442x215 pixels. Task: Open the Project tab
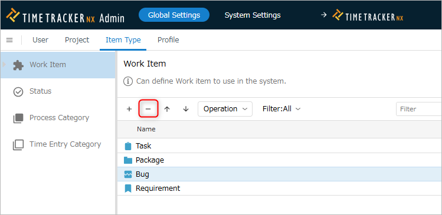coord(77,40)
